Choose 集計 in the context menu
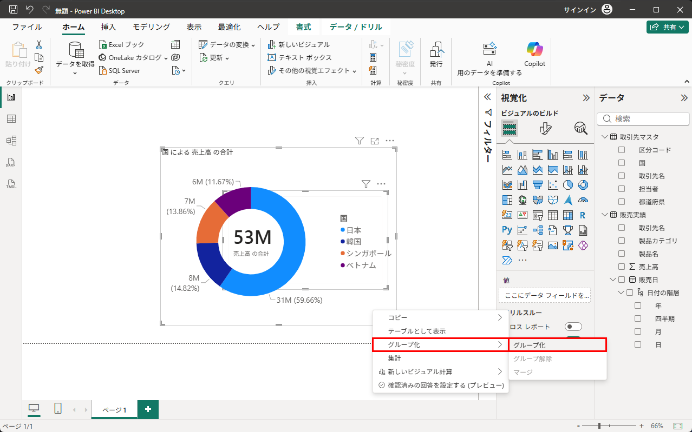 441,358
